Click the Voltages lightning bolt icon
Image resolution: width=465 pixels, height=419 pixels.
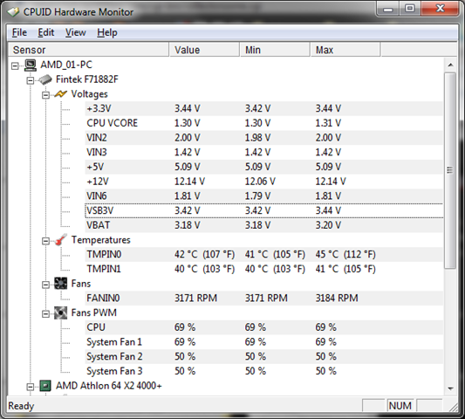pyautogui.click(x=60, y=94)
